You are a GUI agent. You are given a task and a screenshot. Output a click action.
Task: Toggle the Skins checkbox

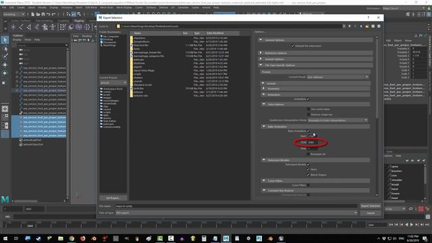click(308, 169)
